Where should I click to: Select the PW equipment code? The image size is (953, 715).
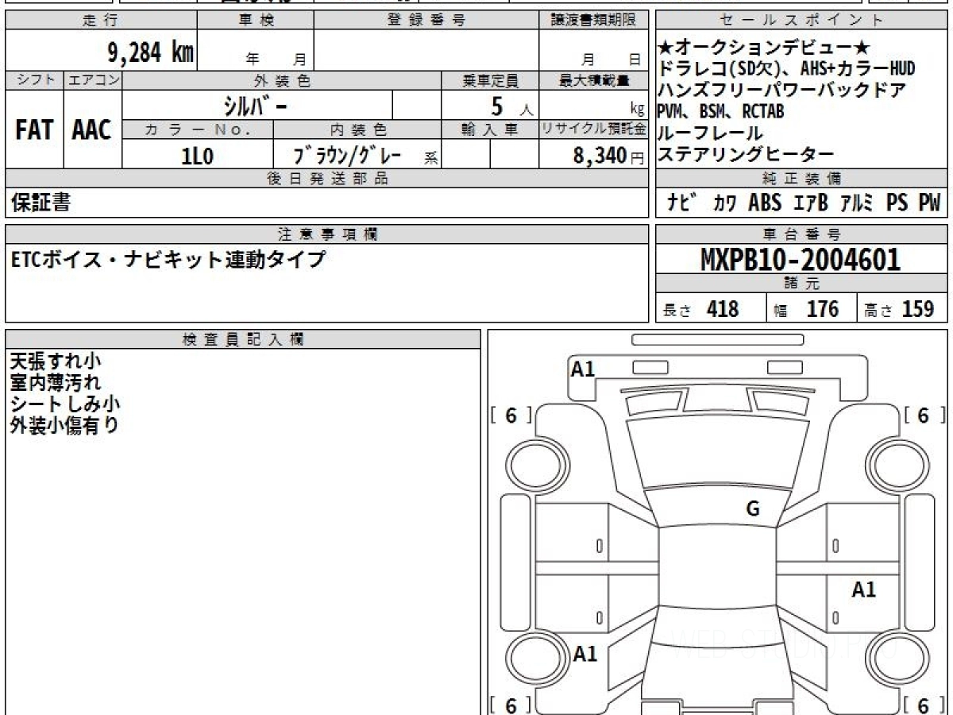(x=929, y=203)
